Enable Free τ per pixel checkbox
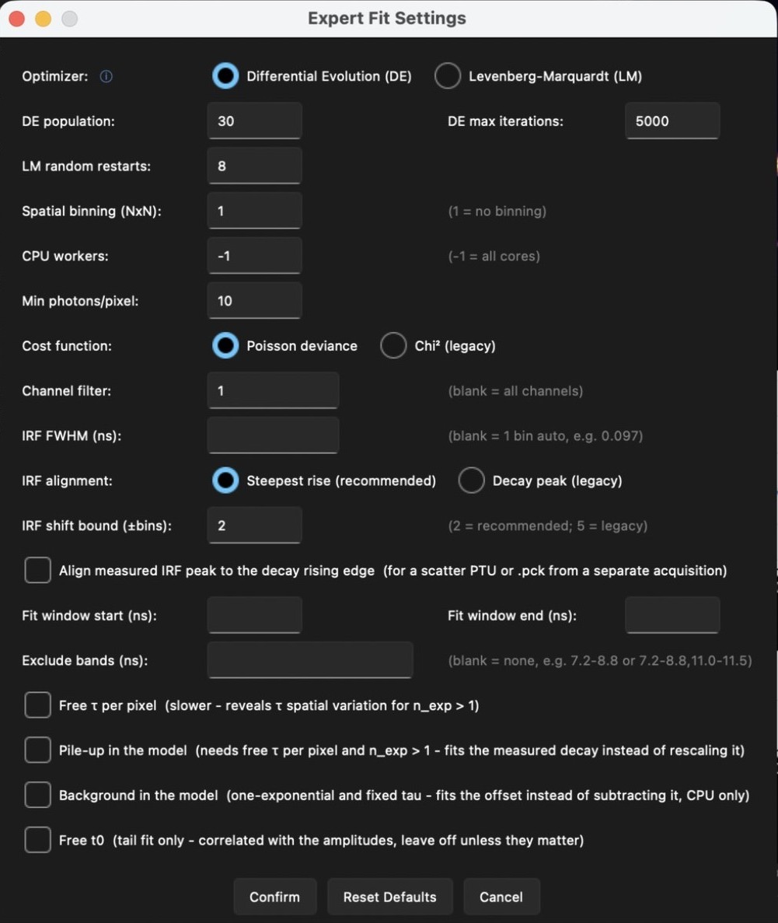This screenshot has width=778, height=923. coord(37,705)
